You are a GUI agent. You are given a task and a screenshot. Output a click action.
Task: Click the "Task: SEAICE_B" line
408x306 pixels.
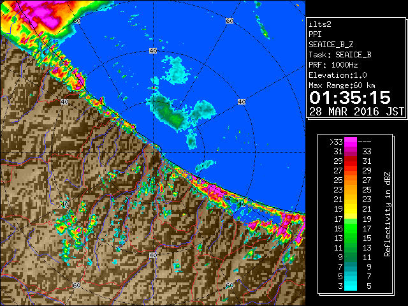[340, 55]
